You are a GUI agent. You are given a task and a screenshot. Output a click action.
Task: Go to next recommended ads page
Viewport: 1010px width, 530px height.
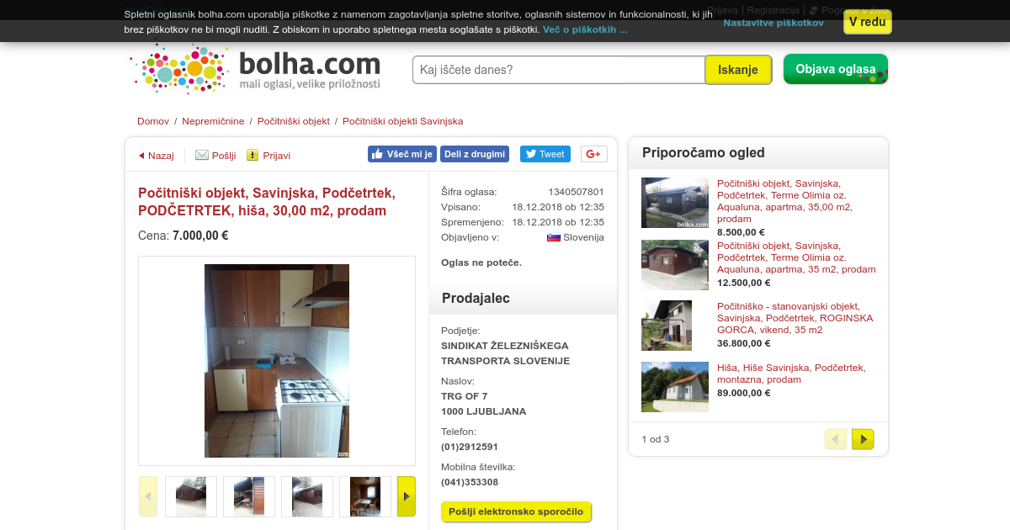pos(863,439)
